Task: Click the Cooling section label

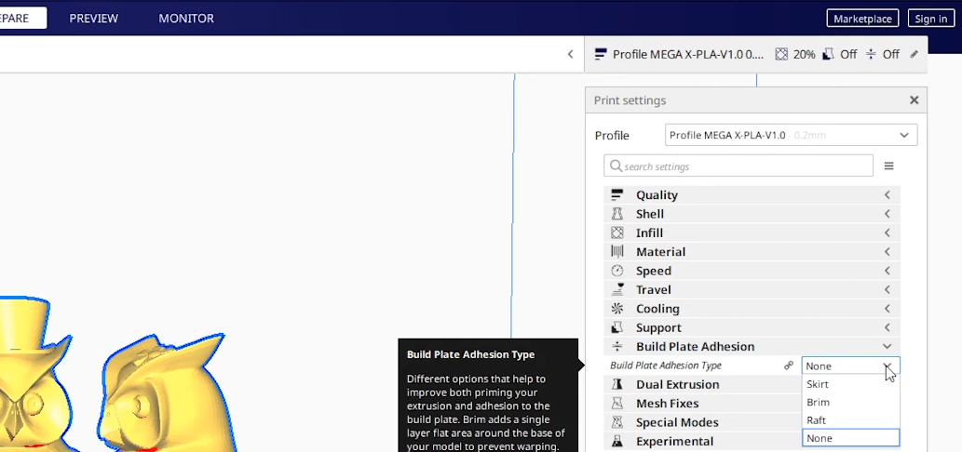Action: click(657, 308)
